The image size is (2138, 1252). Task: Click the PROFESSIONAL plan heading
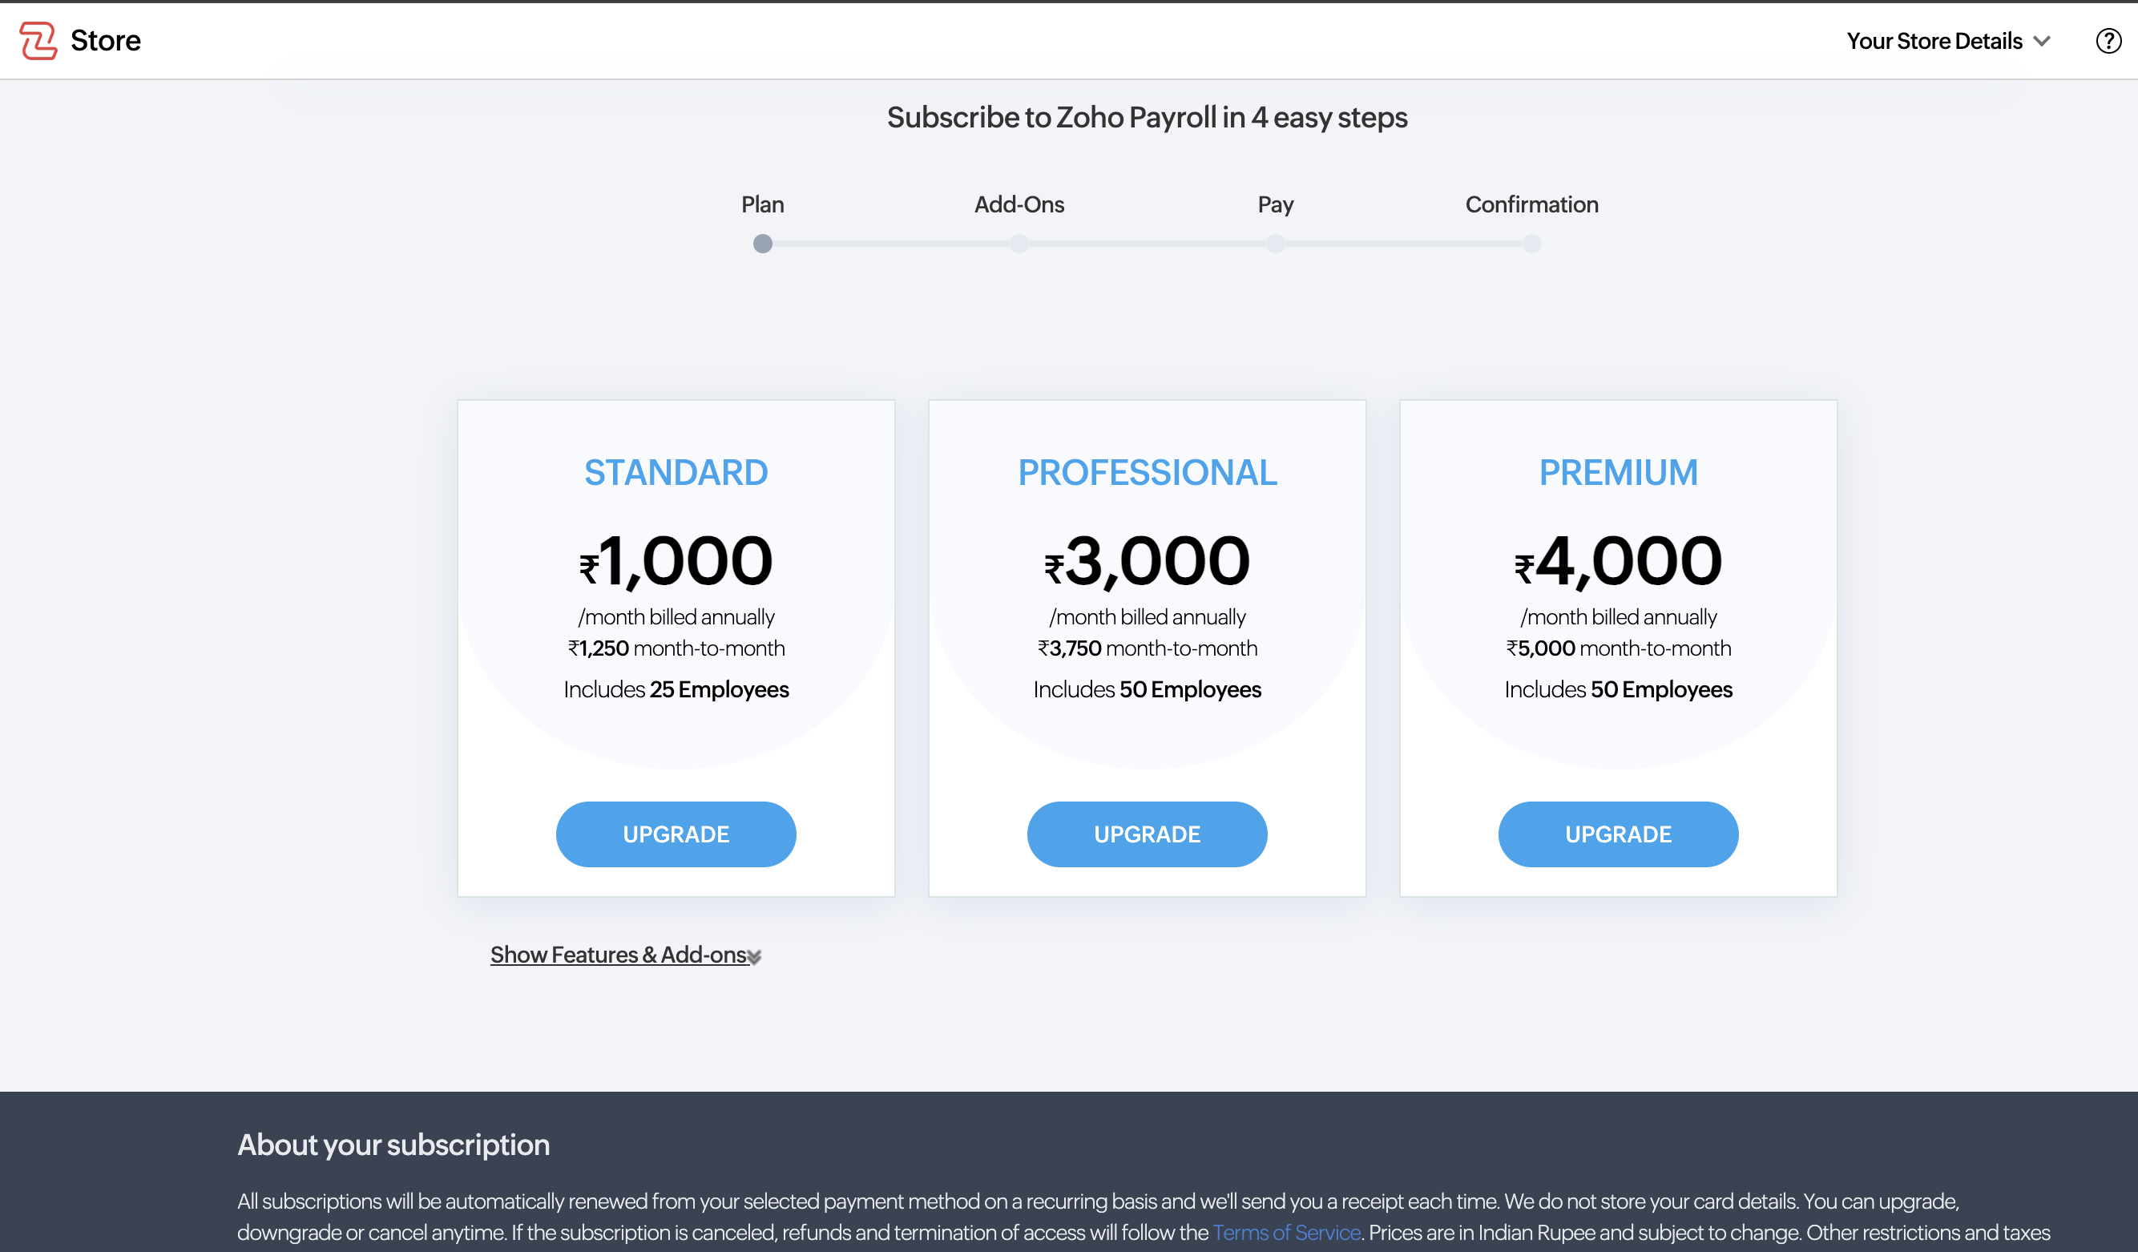pos(1146,473)
